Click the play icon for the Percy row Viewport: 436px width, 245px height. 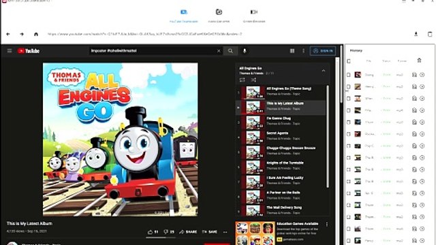(x=422, y=240)
